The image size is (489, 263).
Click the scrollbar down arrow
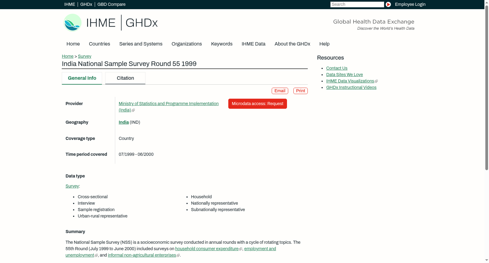point(487,261)
